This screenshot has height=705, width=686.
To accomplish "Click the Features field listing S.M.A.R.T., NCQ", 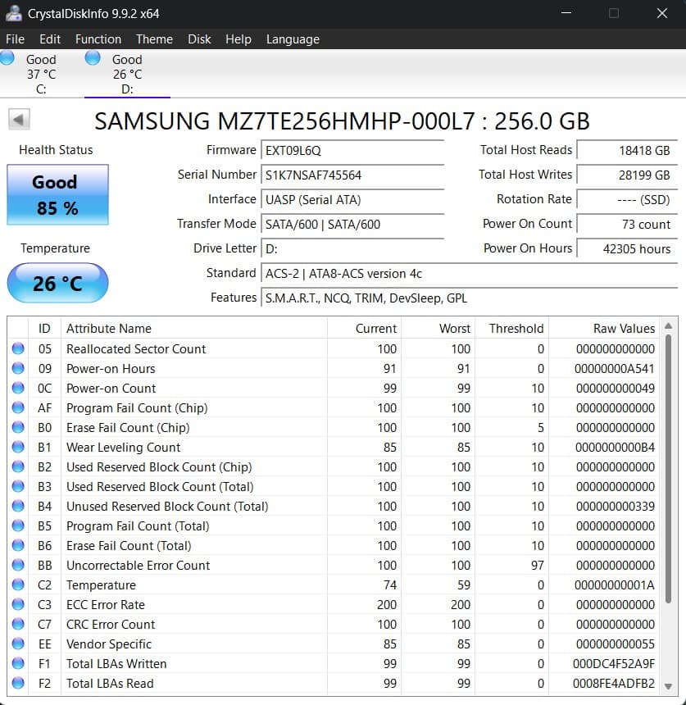I will [470, 298].
